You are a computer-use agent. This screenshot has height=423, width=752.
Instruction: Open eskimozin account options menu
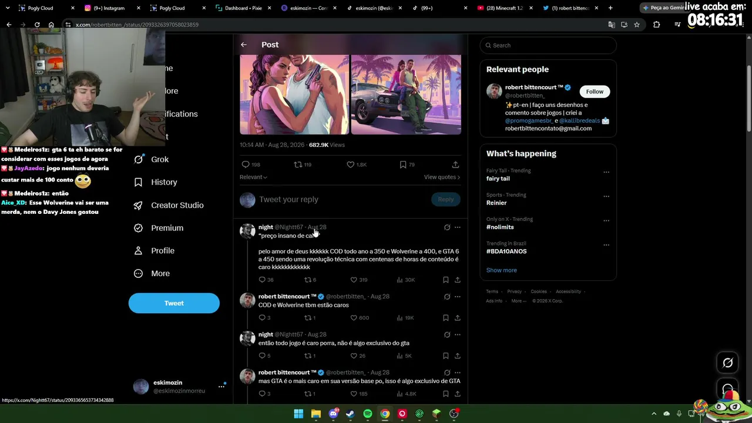click(221, 386)
